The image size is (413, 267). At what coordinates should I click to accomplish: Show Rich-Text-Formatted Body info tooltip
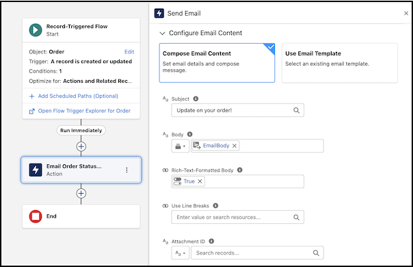coord(240,170)
